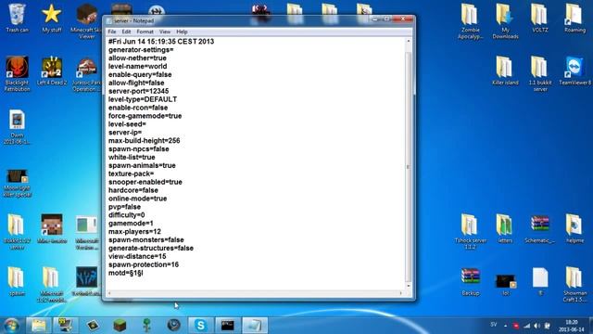Click the line hardcore=false
593x334 pixels.
133,190
